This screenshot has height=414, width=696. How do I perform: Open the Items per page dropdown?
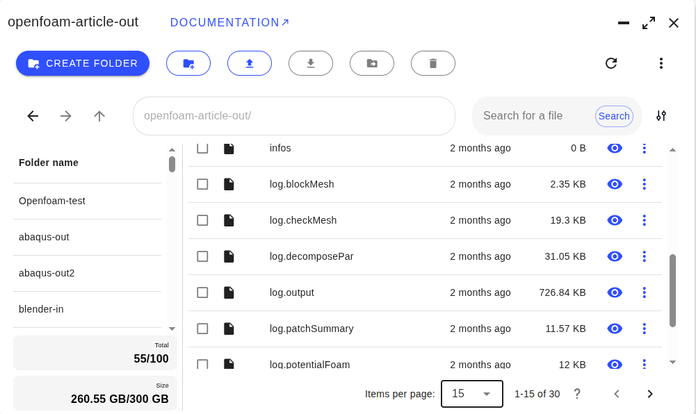[472, 394]
